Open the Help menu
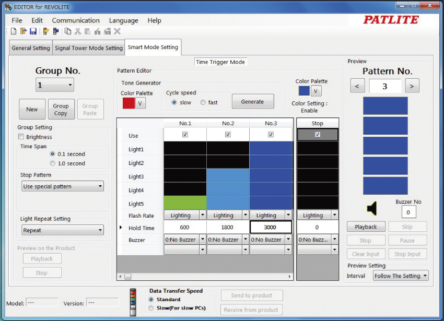The height and width of the screenshot is (321, 444). pos(154,20)
